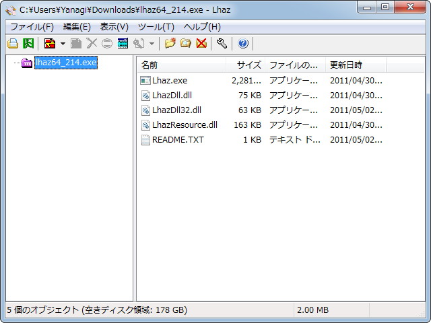This screenshot has height=323, width=431.
Task: Click the テキスト ド... type cell for README.TXT
Action: coord(295,140)
